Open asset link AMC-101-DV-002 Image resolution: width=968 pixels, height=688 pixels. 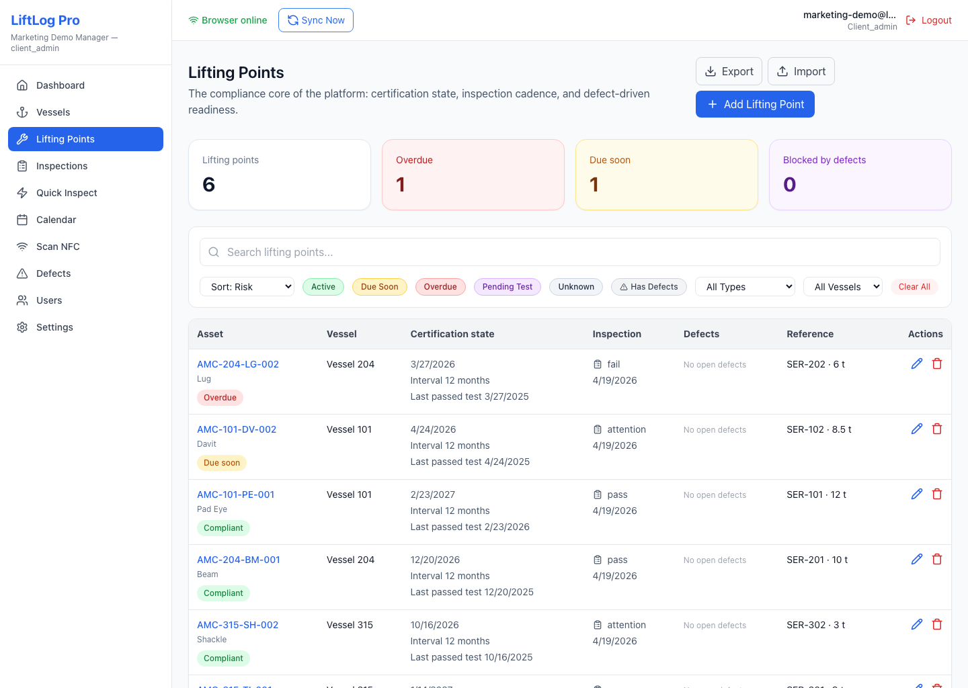pyautogui.click(x=237, y=429)
